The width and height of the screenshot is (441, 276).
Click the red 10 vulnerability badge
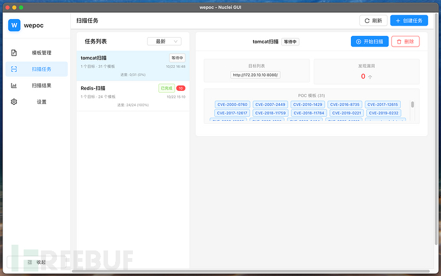click(181, 88)
